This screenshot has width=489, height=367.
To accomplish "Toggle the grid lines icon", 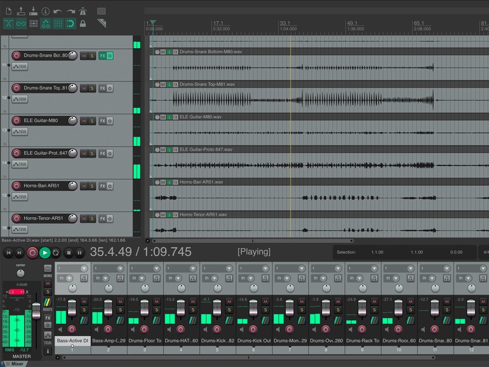I will 58,23.
